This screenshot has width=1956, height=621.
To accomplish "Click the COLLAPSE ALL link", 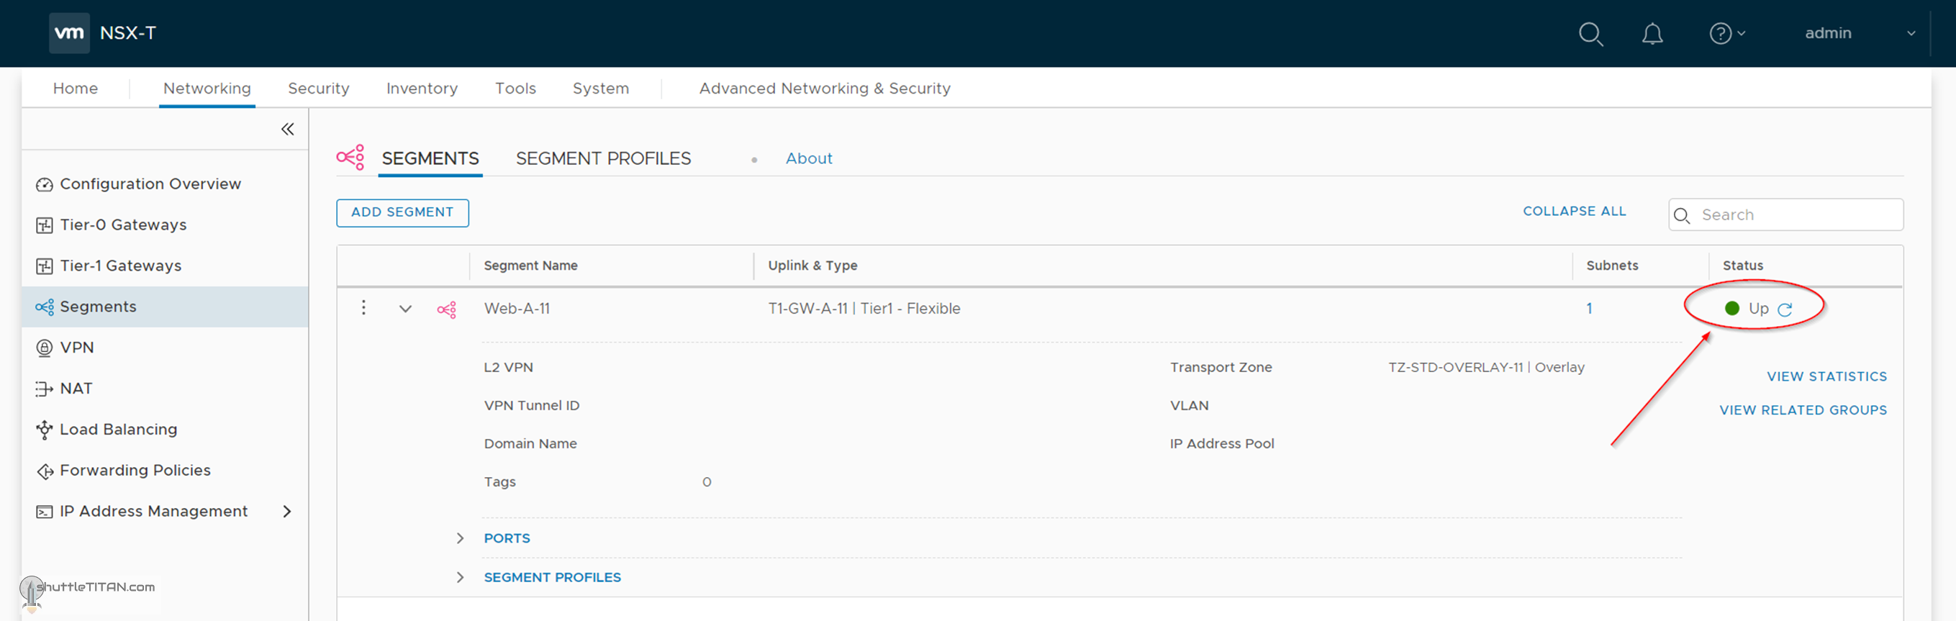I will click(x=1573, y=211).
